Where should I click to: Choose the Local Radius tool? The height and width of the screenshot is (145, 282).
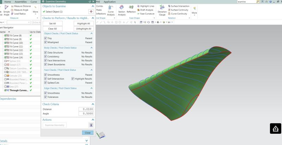[18, 14]
